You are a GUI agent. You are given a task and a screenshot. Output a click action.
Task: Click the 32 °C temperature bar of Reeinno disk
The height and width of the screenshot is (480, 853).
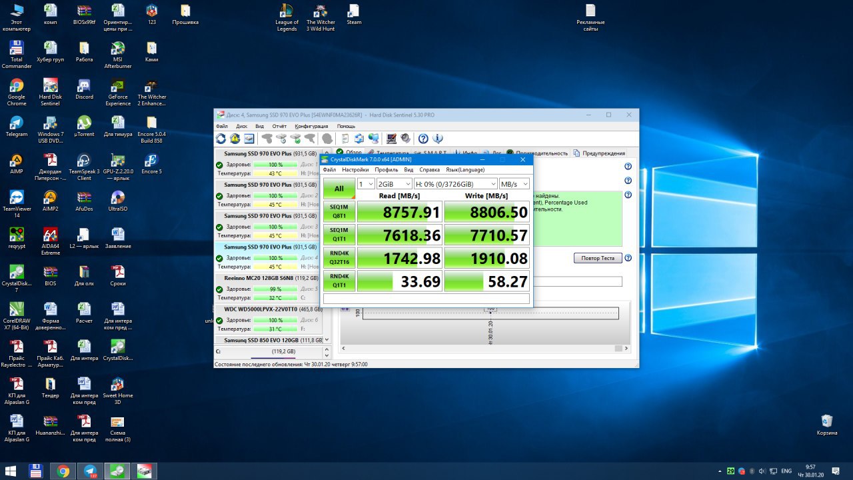(275, 298)
